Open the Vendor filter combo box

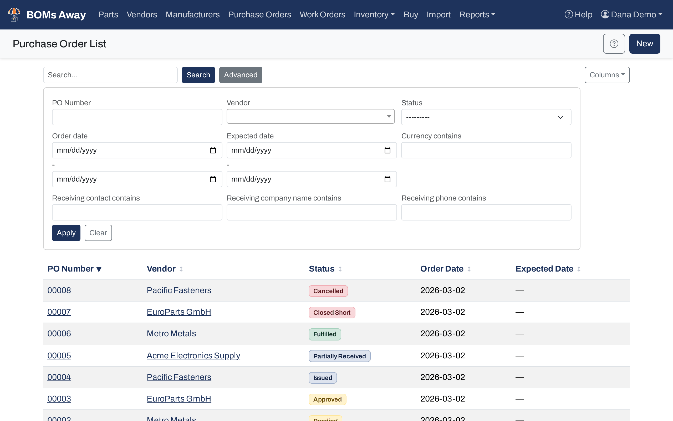311,116
